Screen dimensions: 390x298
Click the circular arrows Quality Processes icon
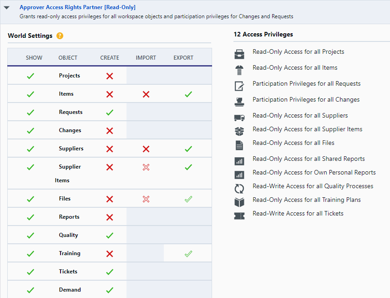[239, 189]
